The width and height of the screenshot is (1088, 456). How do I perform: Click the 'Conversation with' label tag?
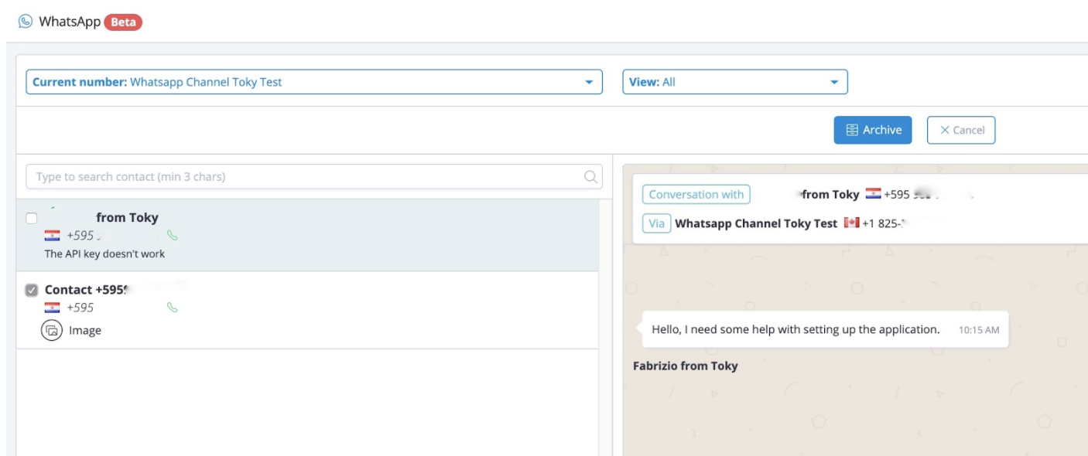(696, 195)
